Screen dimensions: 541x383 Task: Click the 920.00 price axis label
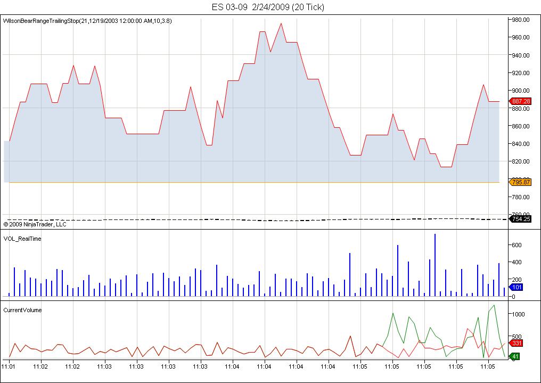(x=521, y=73)
